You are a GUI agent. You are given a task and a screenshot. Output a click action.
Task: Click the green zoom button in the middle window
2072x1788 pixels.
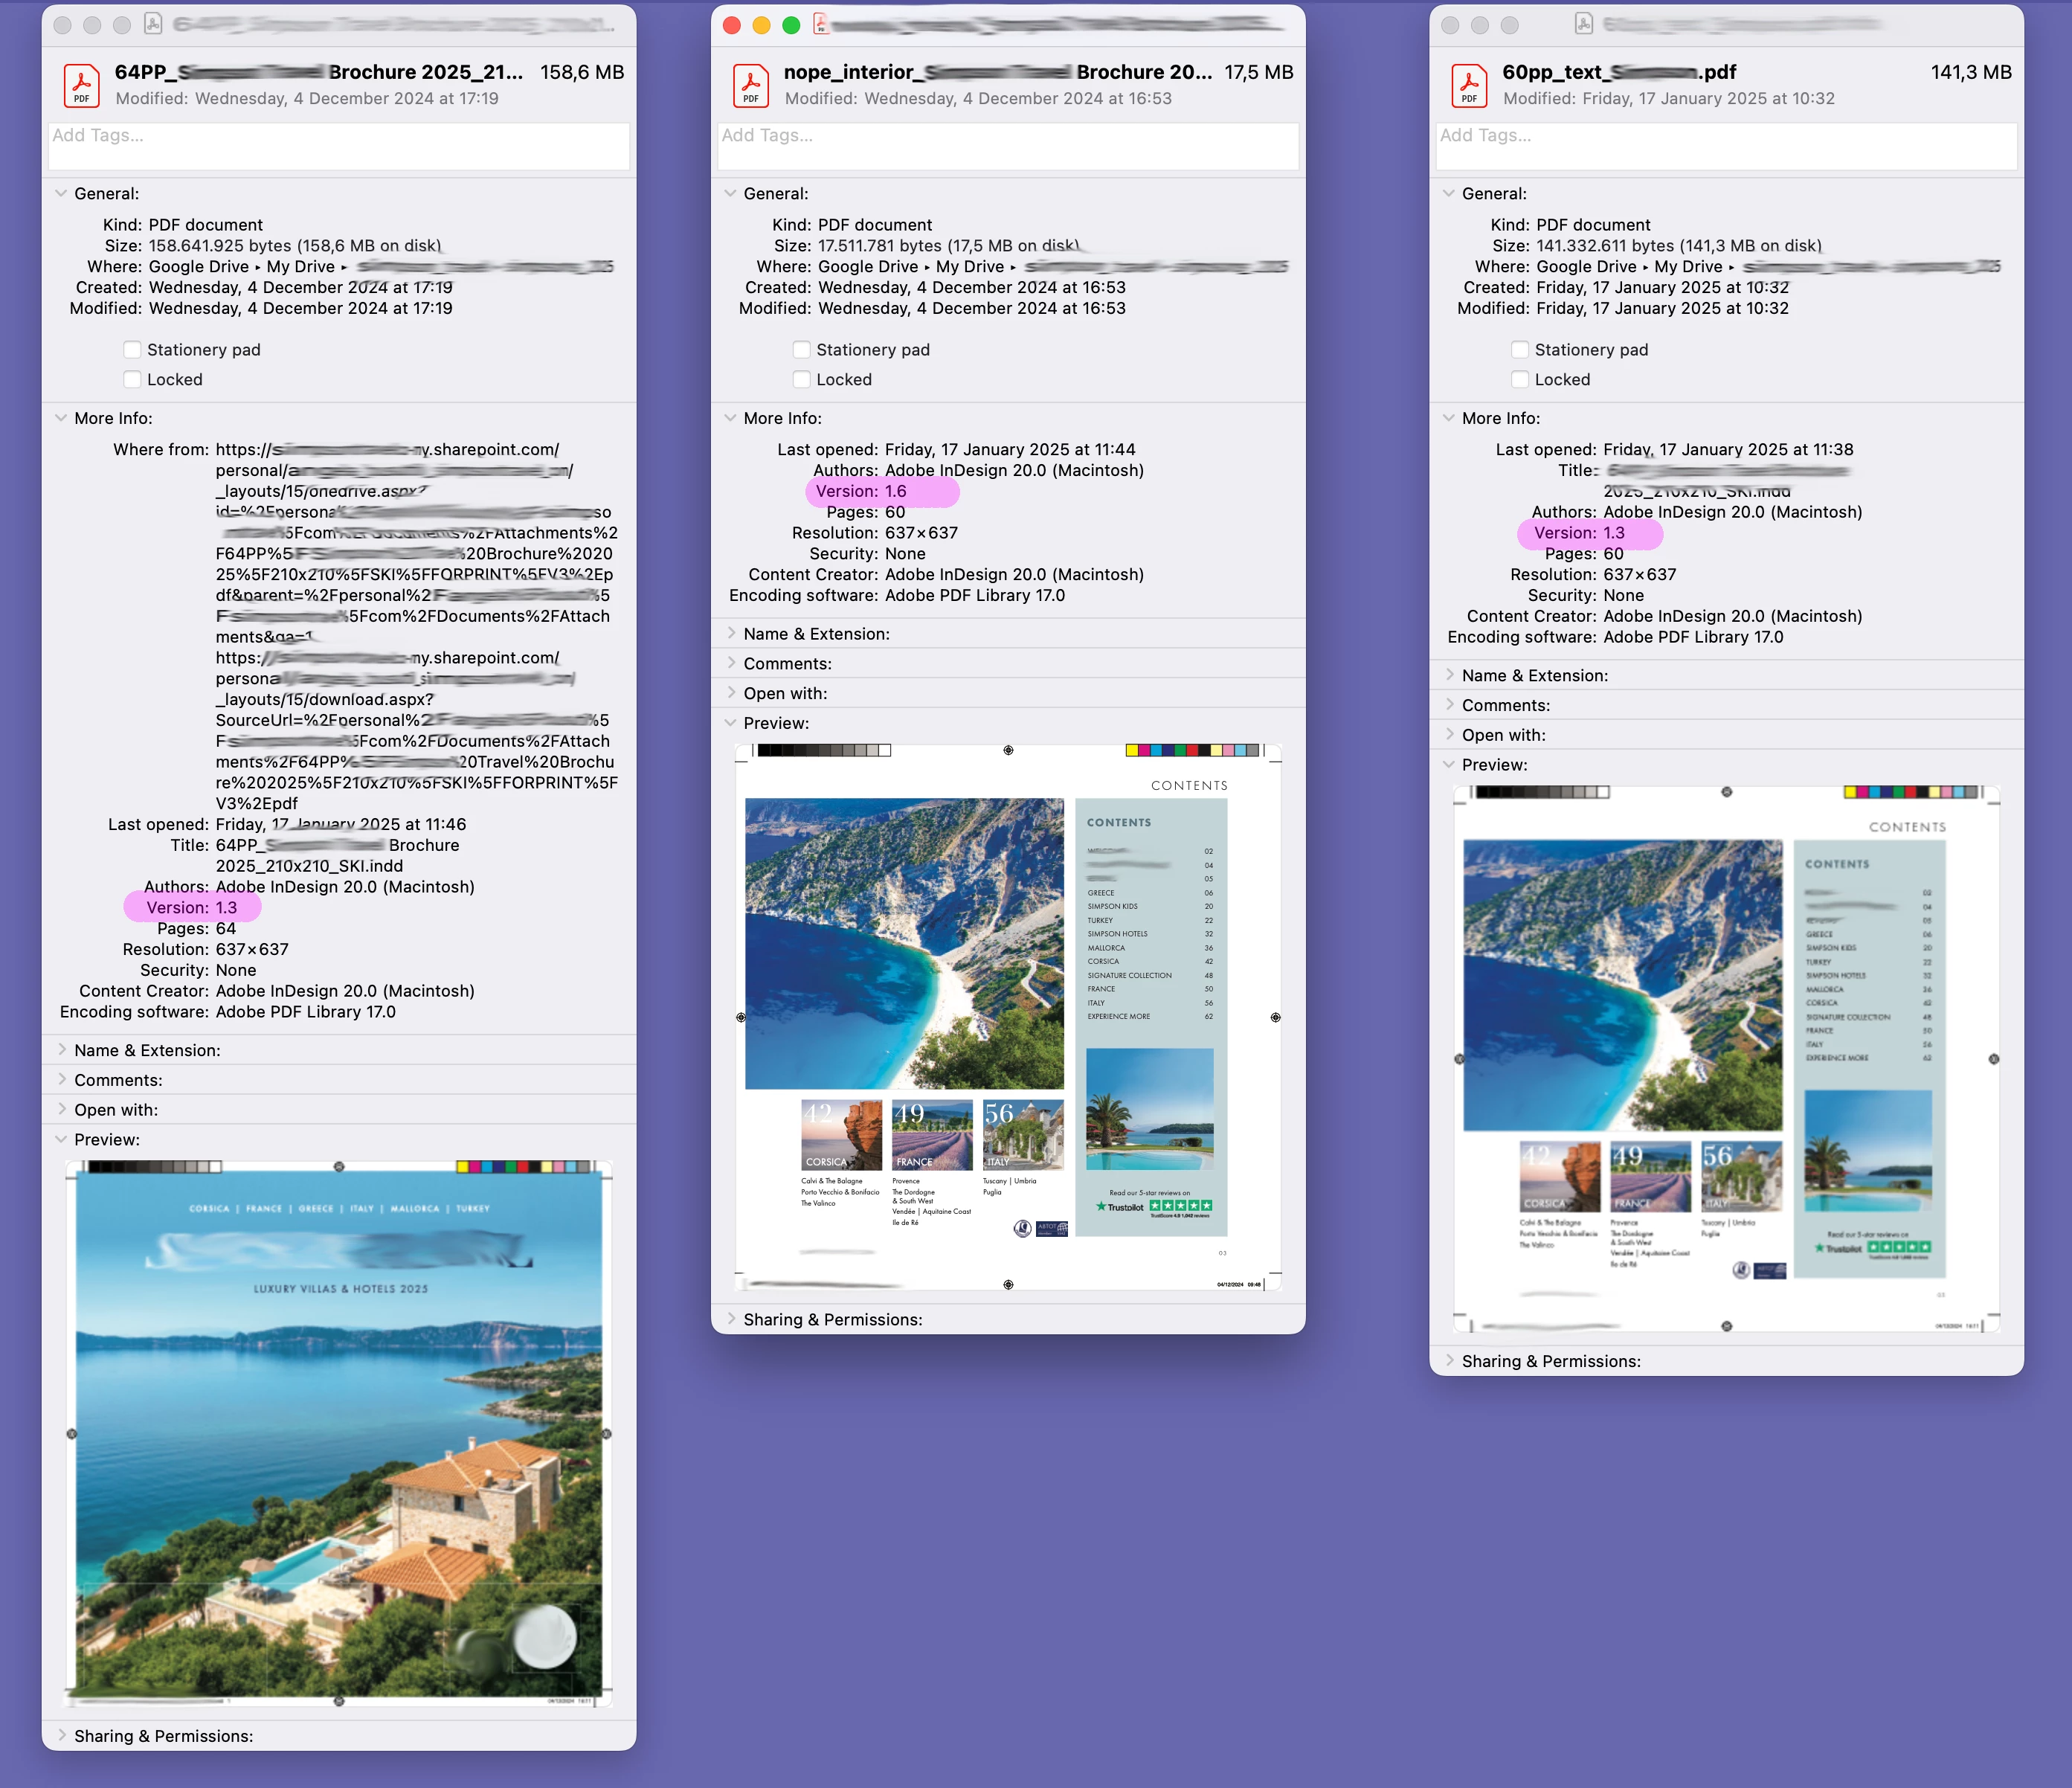pos(791,25)
